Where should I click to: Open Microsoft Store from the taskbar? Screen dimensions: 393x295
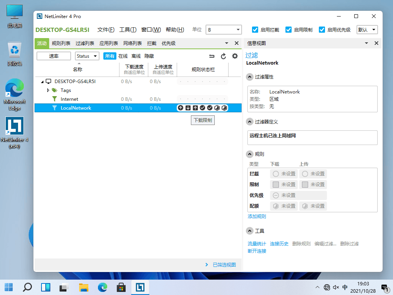tap(121, 287)
